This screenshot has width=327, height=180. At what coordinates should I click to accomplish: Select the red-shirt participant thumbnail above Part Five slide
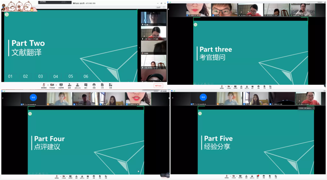click(308, 99)
